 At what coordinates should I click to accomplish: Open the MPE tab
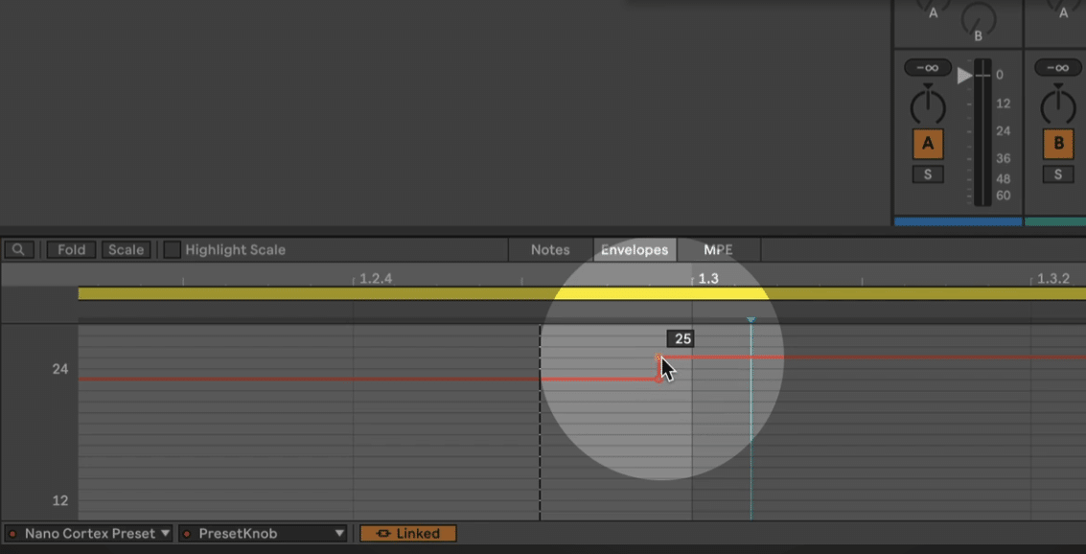click(x=718, y=249)
